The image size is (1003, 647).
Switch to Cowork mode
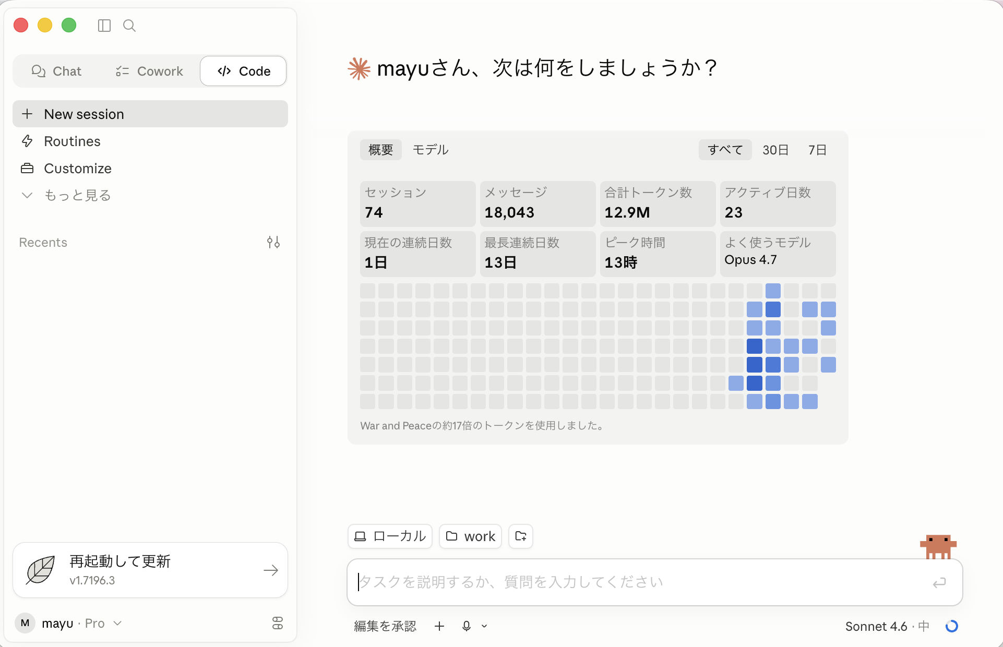point(149,71)
